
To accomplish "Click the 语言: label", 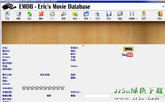I will (5, 60).
